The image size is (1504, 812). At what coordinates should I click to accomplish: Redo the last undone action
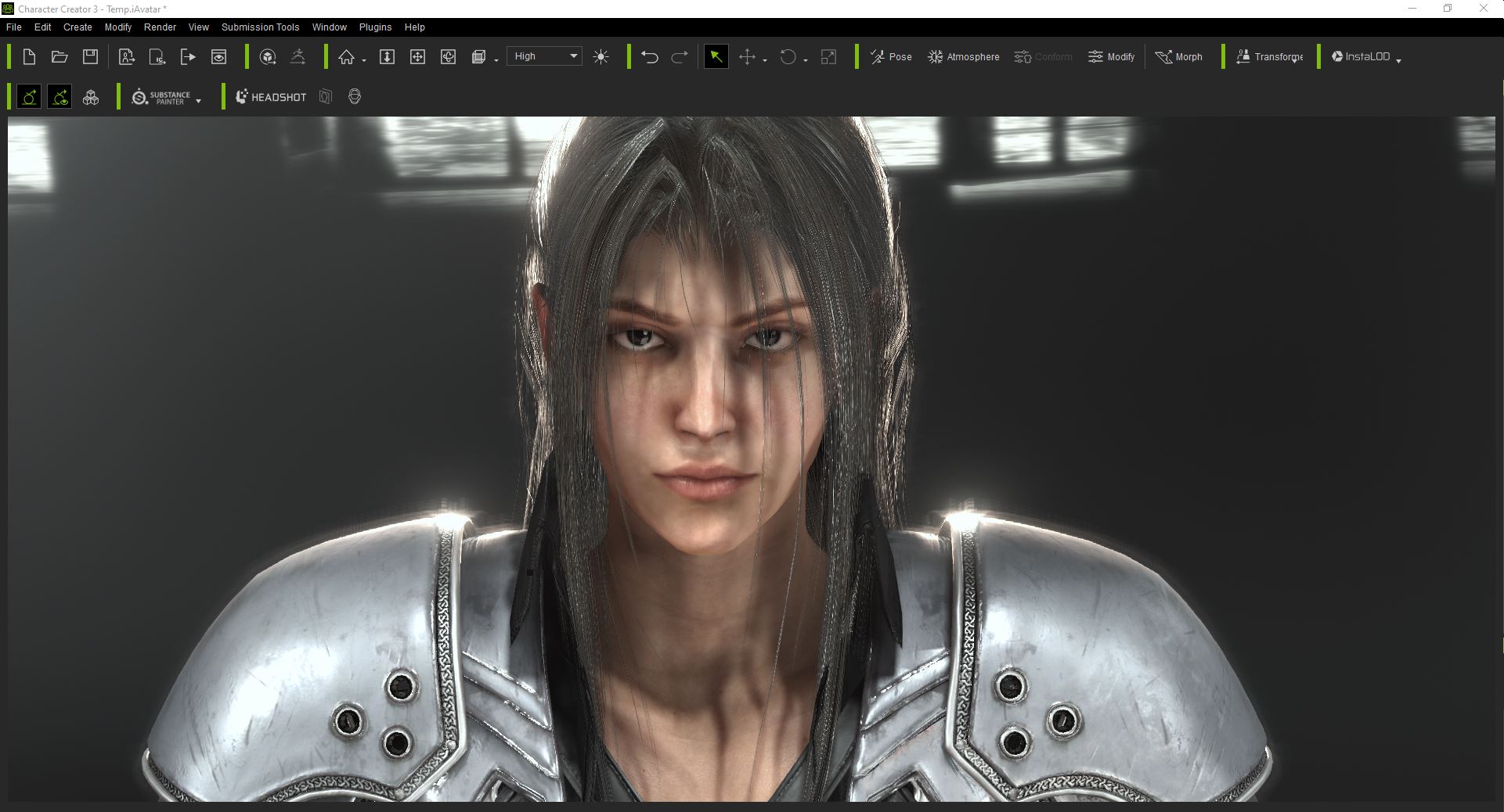(x=680, y=56)
